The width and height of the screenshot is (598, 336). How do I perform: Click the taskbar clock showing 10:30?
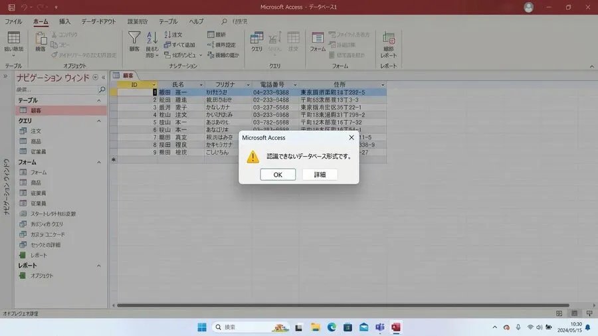pyautogui.click(x=570, y=327)
